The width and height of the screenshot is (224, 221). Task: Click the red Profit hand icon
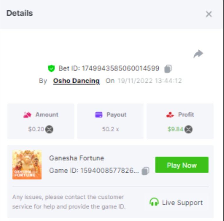pyautogui.click(x=170, y=115)
